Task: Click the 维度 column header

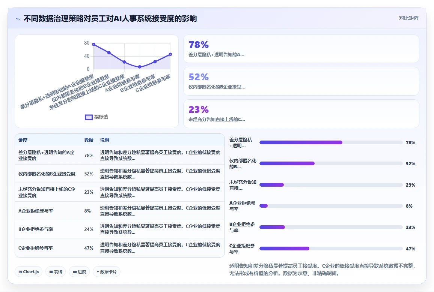Action: 23,140
